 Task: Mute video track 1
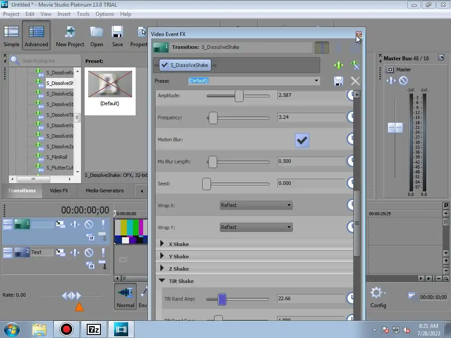(89, 224)
